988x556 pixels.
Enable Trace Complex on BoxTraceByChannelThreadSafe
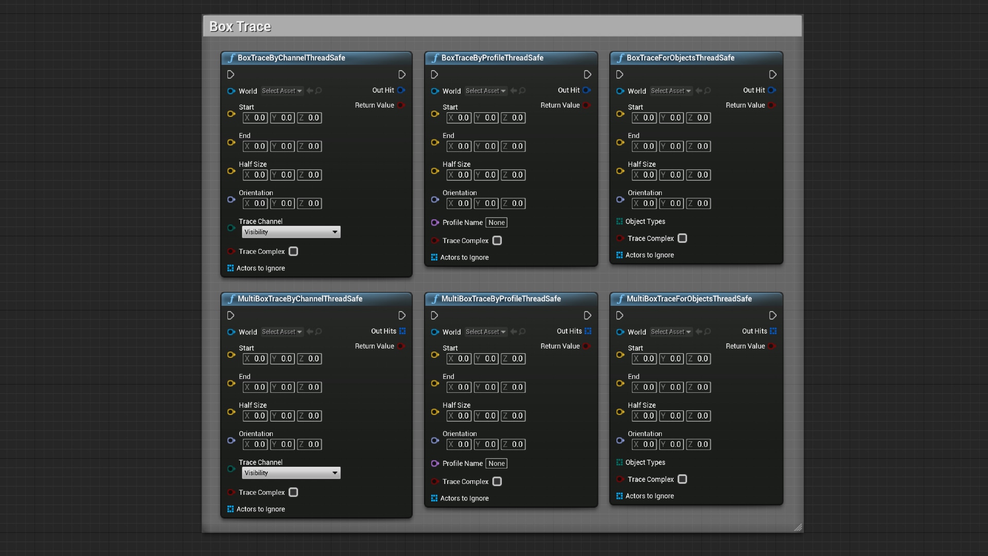(x=293, y=251)
